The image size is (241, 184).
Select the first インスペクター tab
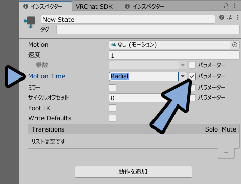pyautogui.click(x=46, y=6)
